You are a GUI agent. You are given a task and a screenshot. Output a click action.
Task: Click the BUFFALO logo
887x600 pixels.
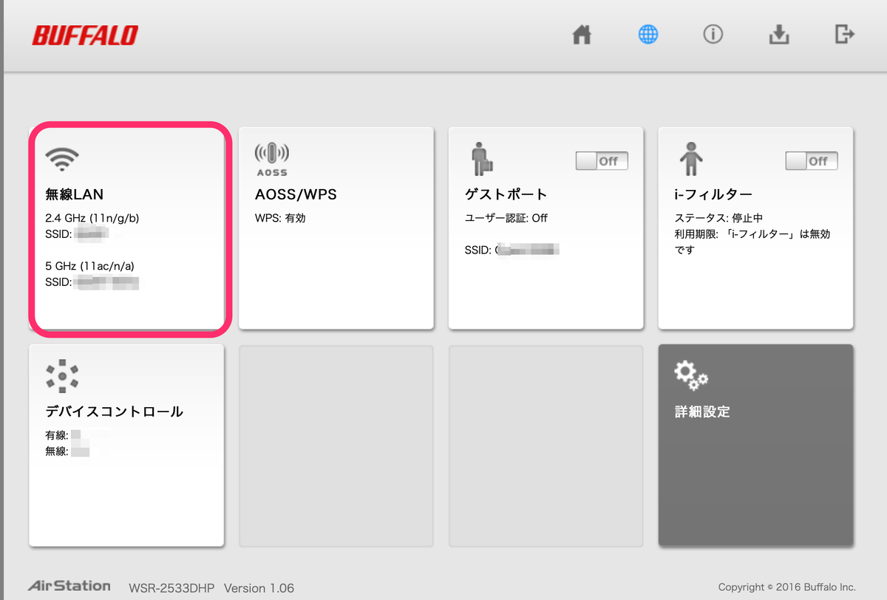click(x=85, y=35)
